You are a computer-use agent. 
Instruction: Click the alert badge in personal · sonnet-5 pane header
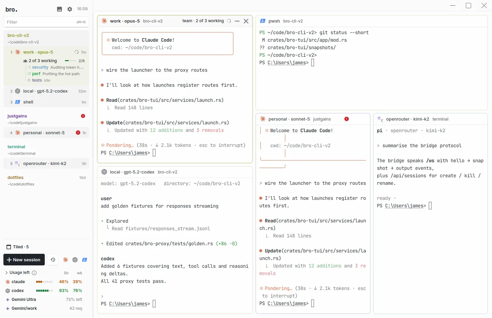[x=346, y=119]
